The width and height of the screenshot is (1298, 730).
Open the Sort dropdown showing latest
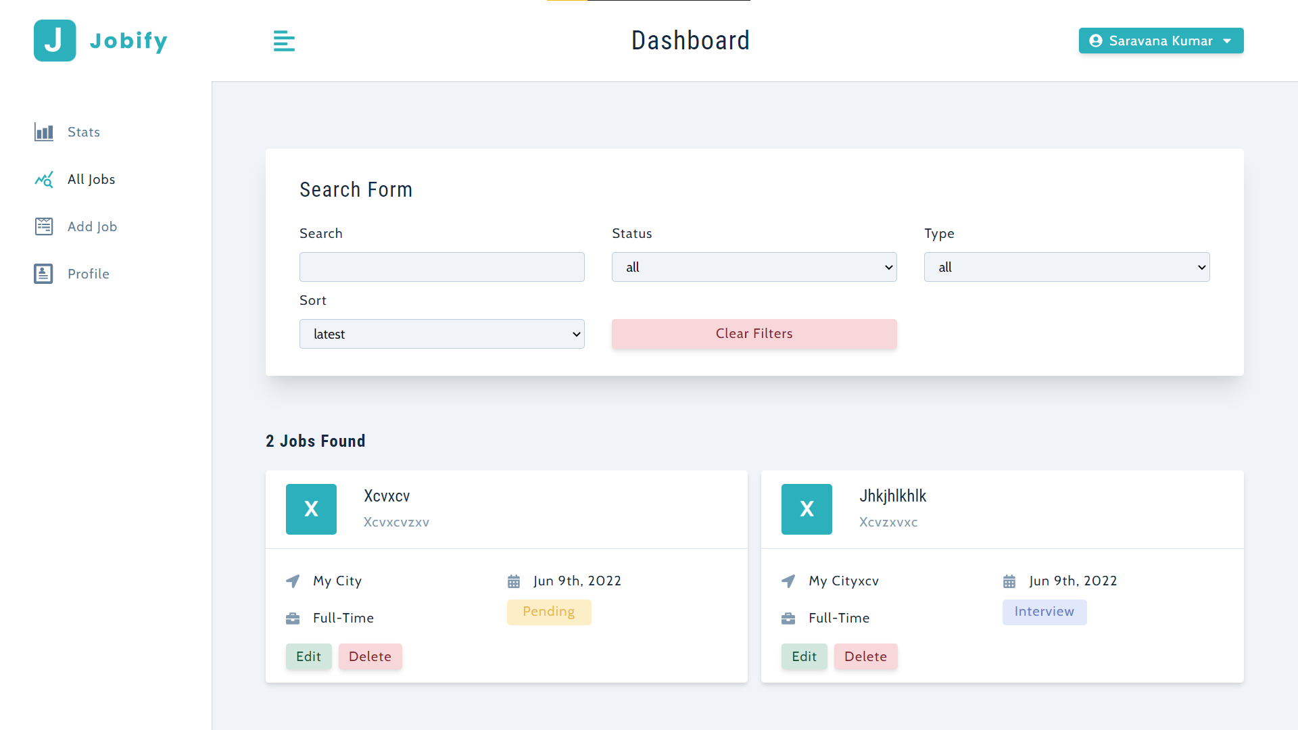tap(441, 333)
